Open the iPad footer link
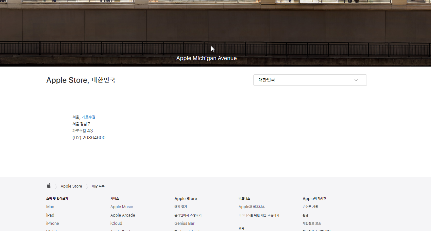The height and width of the screenshot is (231, 431). 50,215
